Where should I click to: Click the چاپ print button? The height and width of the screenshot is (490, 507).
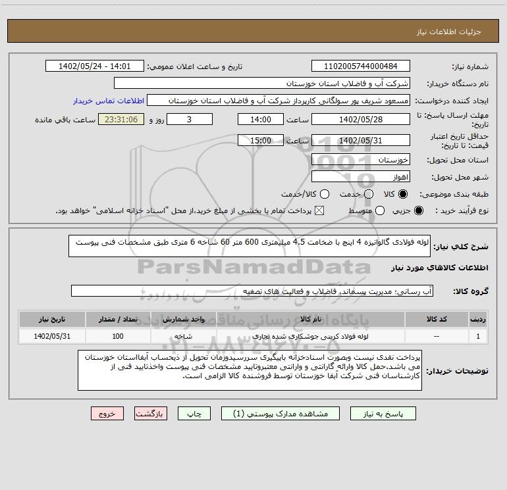coord(194,414)
